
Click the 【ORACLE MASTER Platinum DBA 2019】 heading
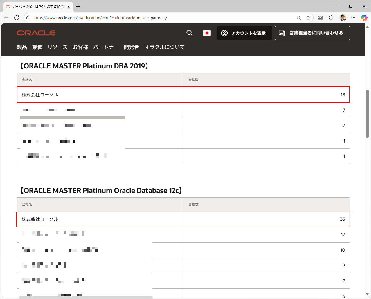tap(84, 66)
